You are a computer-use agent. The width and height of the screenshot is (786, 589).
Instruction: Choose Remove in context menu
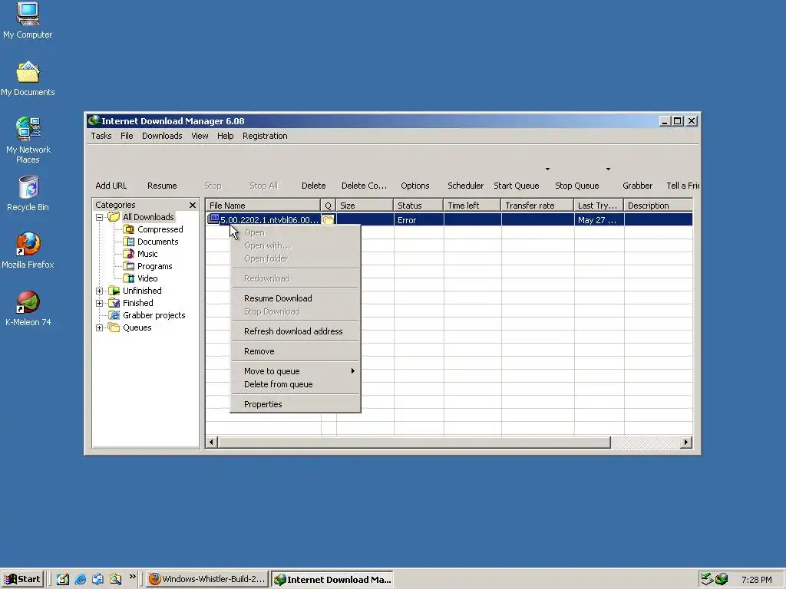coord(296,351)
